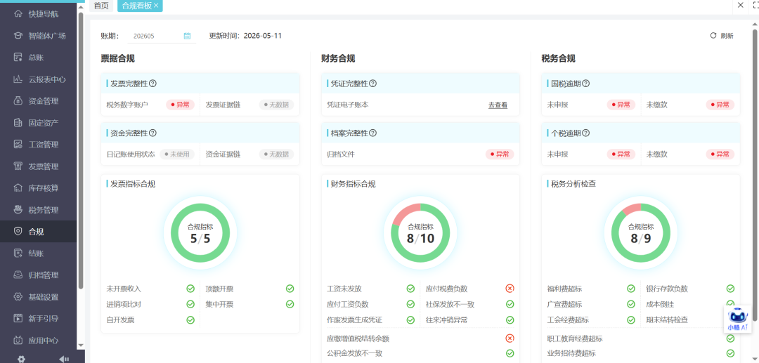Click the 异常 badge for 归档文件
This screenshot has height=363, width=759.
[x=500, y=154]
